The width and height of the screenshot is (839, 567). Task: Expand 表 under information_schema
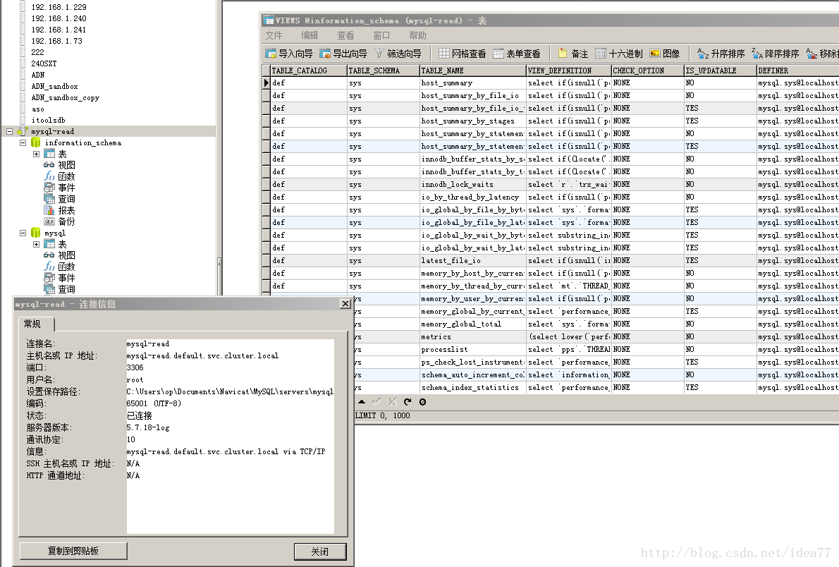click(x=37, y=154)
